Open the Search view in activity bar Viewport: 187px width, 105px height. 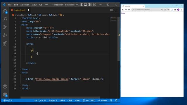[x=5, y=19]
